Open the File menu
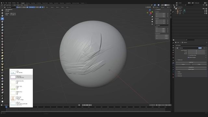This screenshot has width=208, height=117. [4, 3]
